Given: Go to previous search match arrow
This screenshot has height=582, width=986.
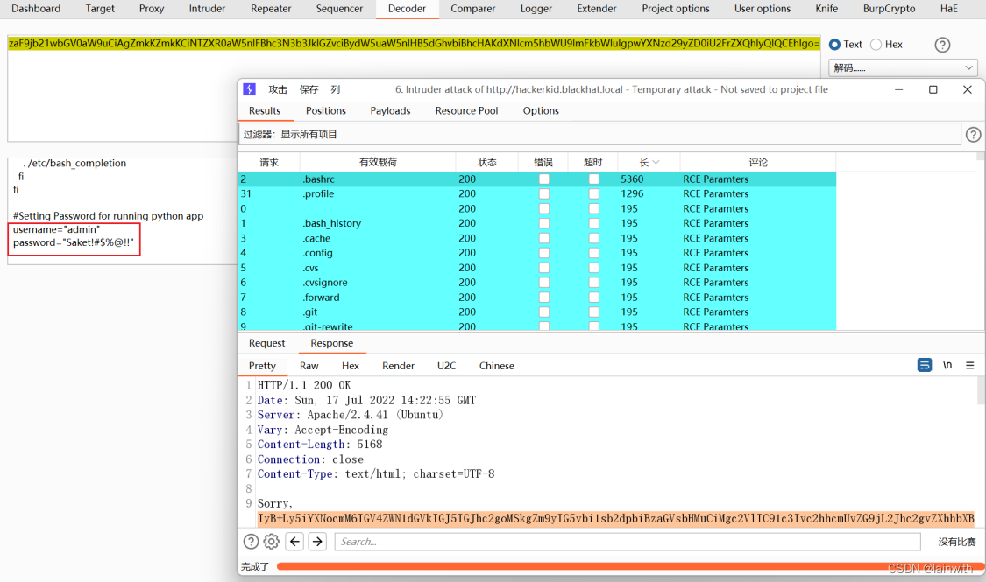Looking at the screenshot, I should 294,541.
